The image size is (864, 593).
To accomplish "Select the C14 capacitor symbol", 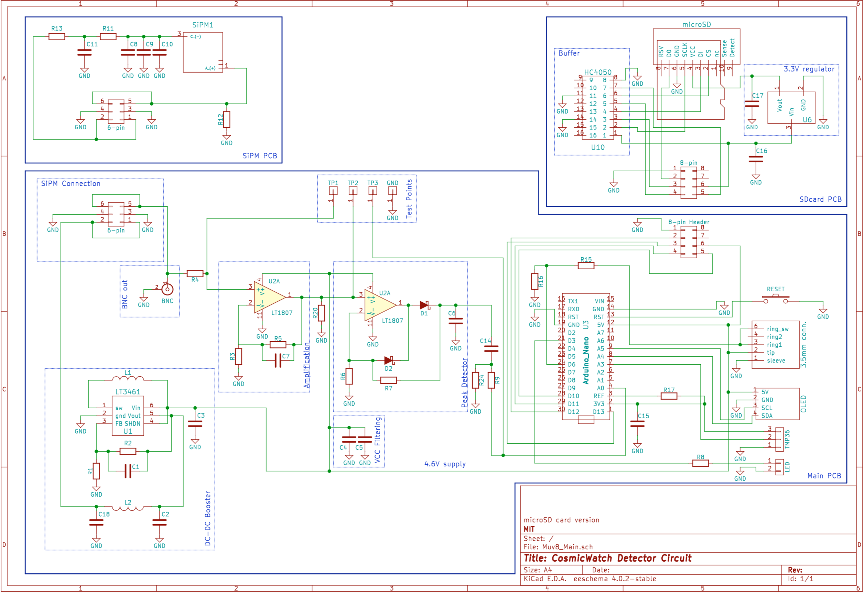I will (492, 349).
